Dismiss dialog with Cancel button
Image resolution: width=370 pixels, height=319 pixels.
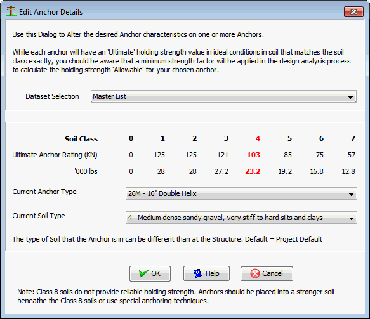click(267, 273)
